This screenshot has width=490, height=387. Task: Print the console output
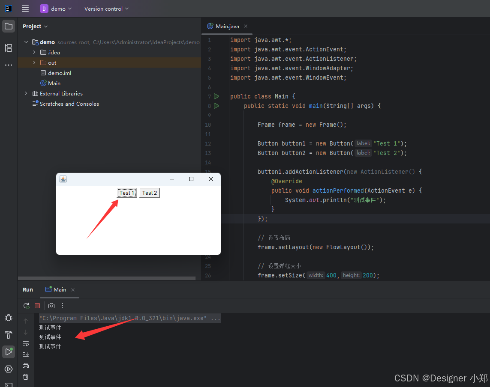tap(26, 366)
